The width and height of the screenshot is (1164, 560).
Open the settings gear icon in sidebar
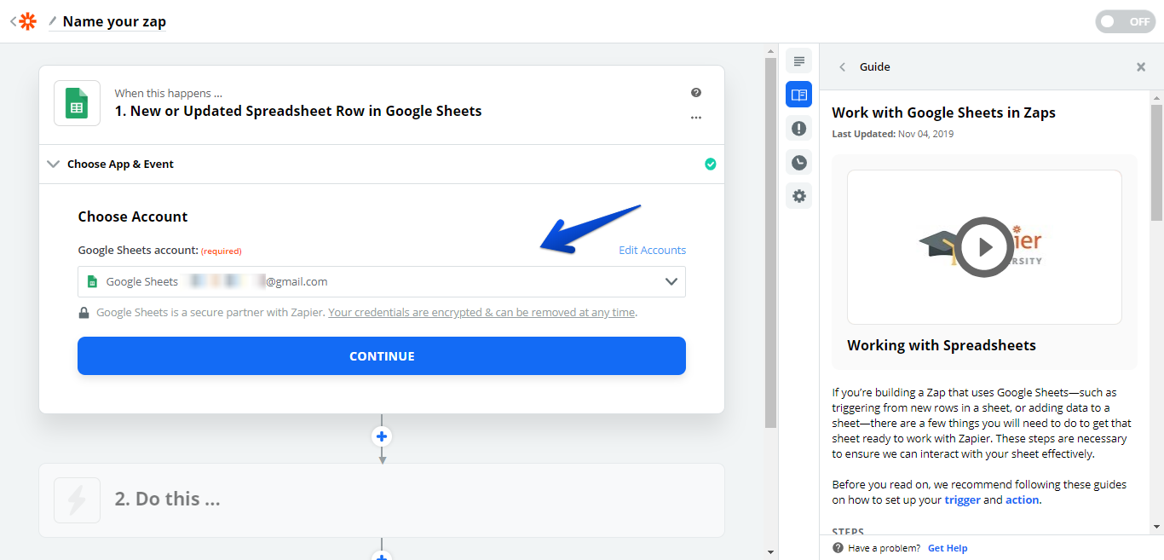[x=798, y=196]
